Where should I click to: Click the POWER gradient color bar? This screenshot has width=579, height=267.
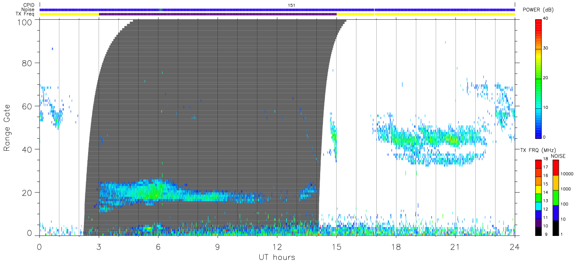[x=538, y=78]
